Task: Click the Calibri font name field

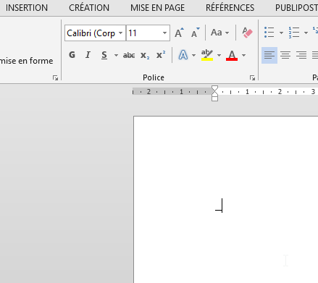Action: pos(92,33)
